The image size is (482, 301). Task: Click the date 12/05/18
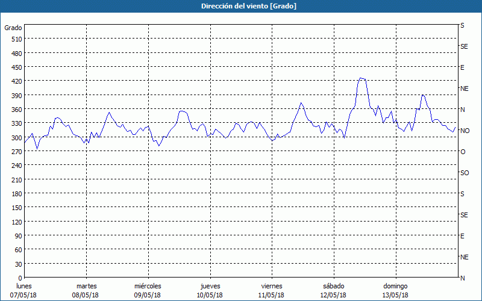click(x=333, y=295)
